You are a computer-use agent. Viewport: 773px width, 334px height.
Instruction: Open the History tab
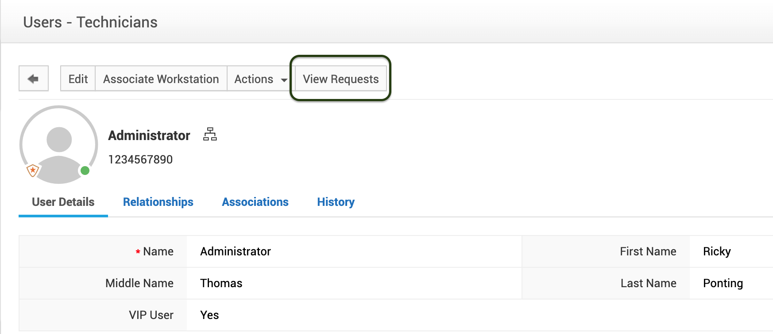(x=336, y=202)
